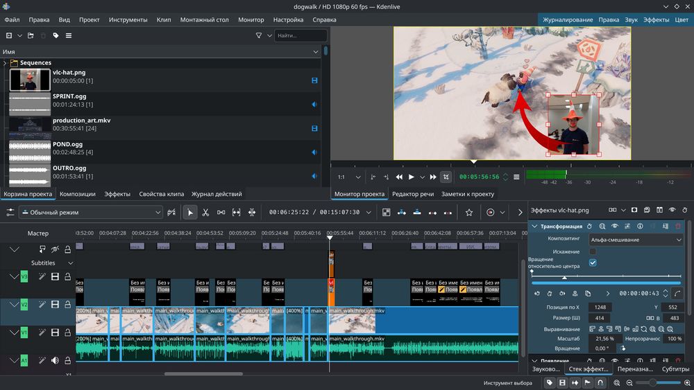
Task: Collapse the V3 track
Action: point(14,276)
